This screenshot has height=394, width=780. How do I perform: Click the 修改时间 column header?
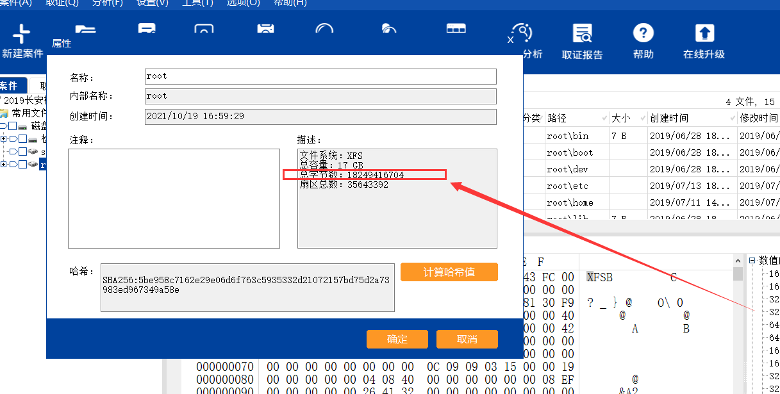(x=759, y=119)
